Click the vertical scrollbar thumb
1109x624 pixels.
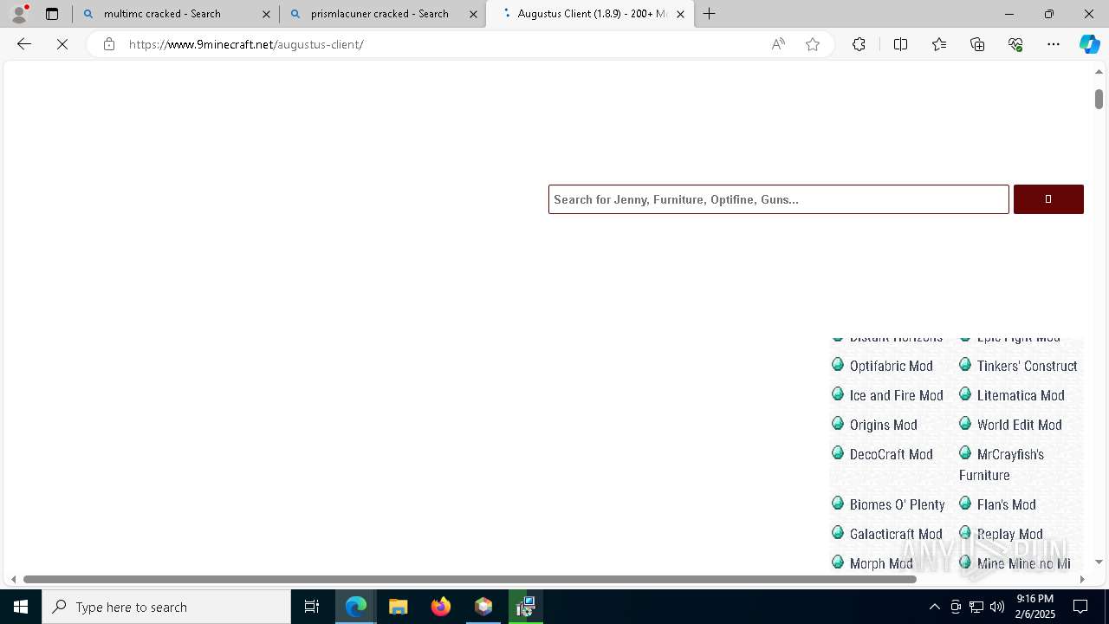point(1099,99)
